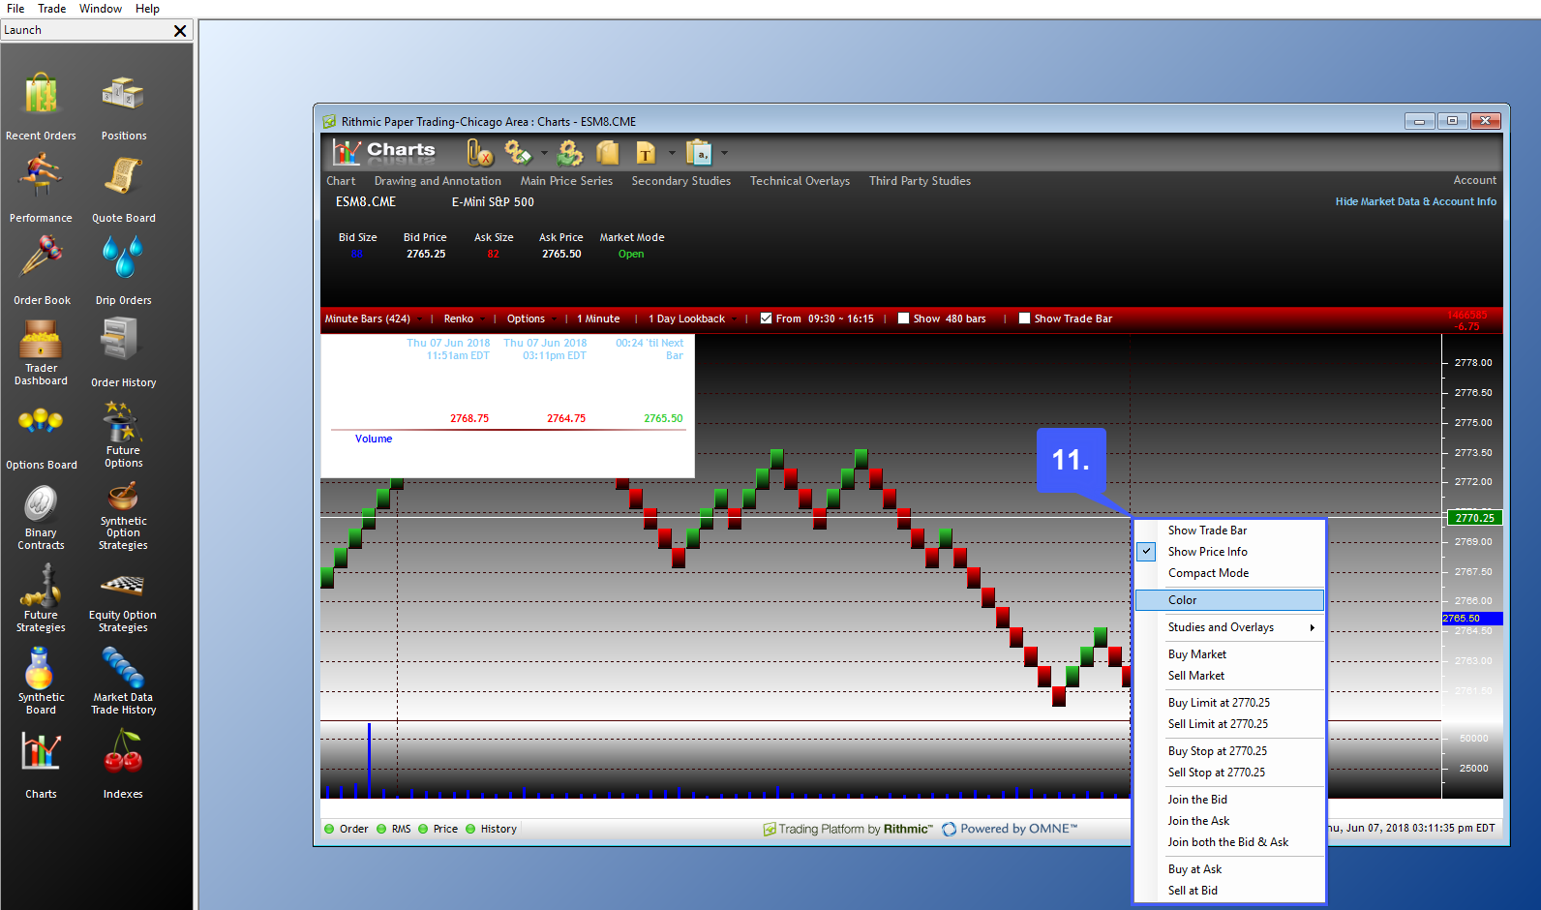Image resolution: width=1541 pixels, height=910 pixels.
Task: Click the yellow T note toolbar icon
Action: click(x=645, y=153)
